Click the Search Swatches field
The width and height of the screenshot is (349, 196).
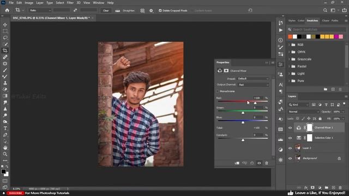pos(318,29)
